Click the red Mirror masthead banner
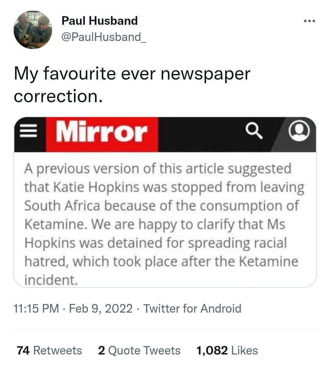 point(102,132)
